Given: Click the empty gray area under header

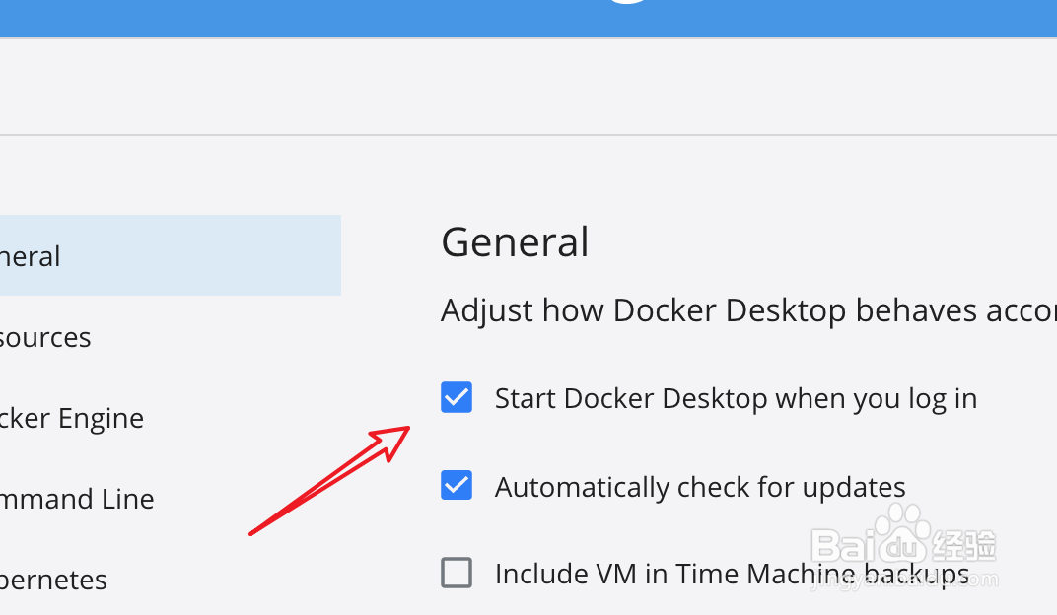Looking at the screenshot, I should 528,86.
